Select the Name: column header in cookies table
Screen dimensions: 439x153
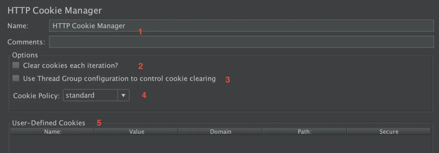click(x=53, y=131)
